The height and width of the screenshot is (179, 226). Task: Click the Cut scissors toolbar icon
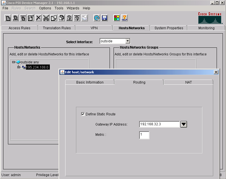pos(46,18)
